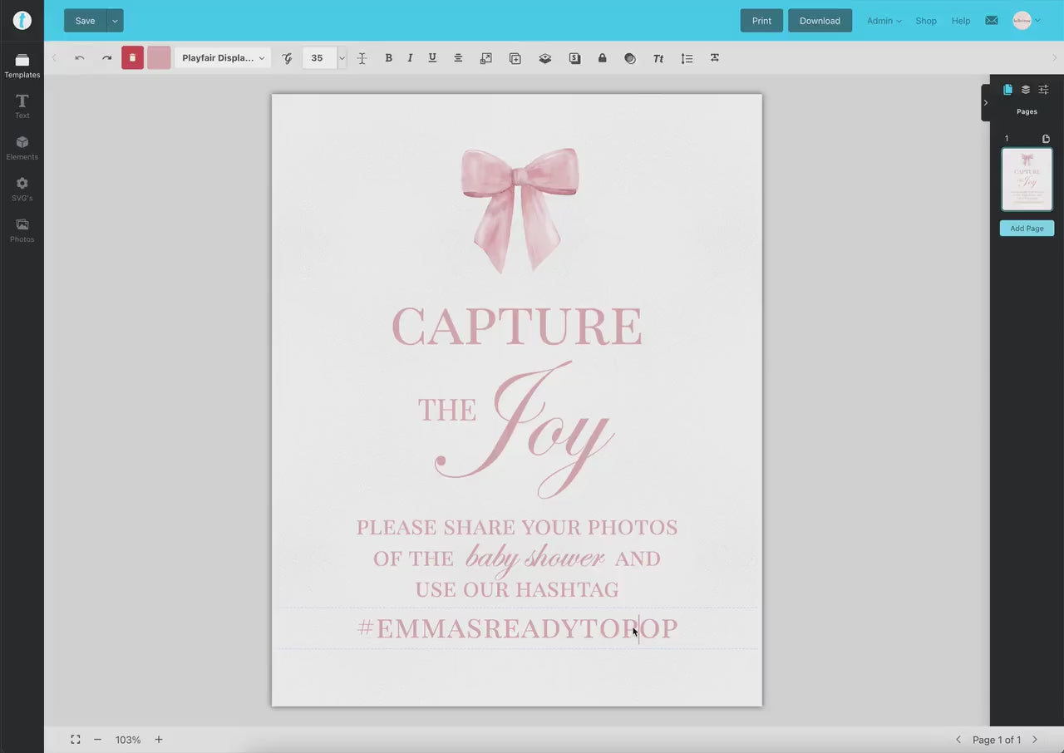Switch to the settings sliders tab icon
The width and height of the screenshot is (1064, 753).
click(x=1044, y=90)
